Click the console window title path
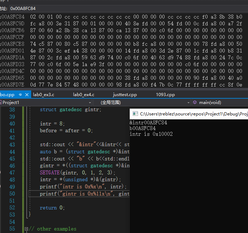Screen dimensions: 248x233 point(194,114)
